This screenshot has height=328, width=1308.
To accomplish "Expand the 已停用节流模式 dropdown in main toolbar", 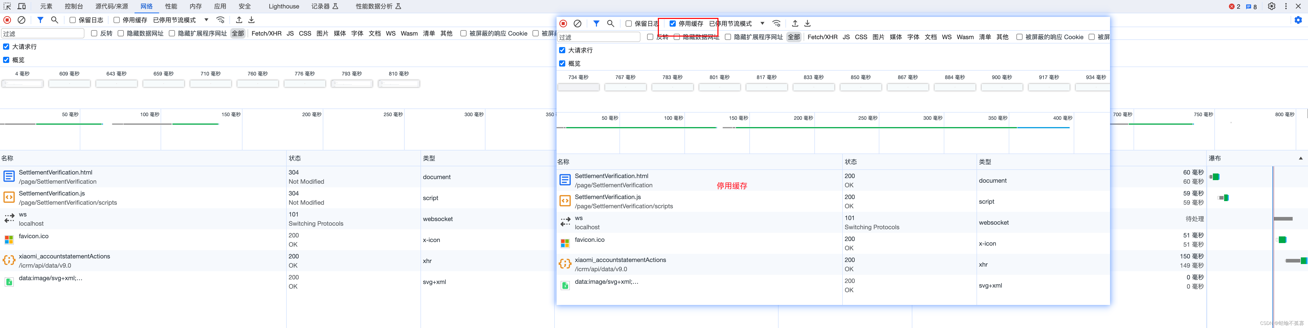I will [206, 20].
